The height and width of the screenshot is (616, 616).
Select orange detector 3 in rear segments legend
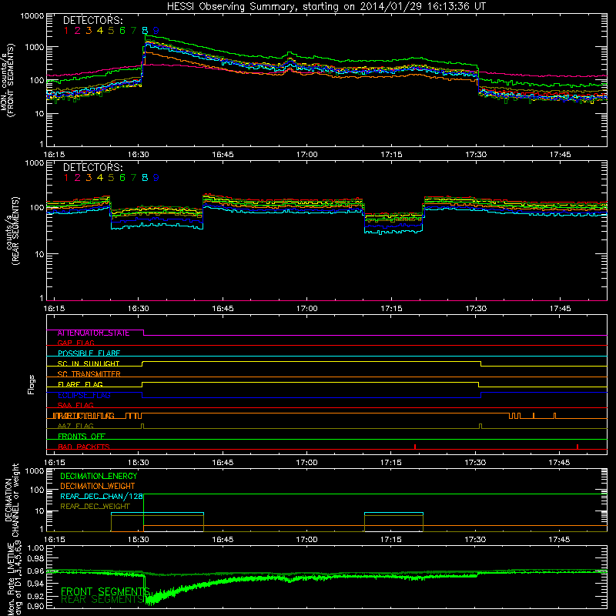pos(89,178)
